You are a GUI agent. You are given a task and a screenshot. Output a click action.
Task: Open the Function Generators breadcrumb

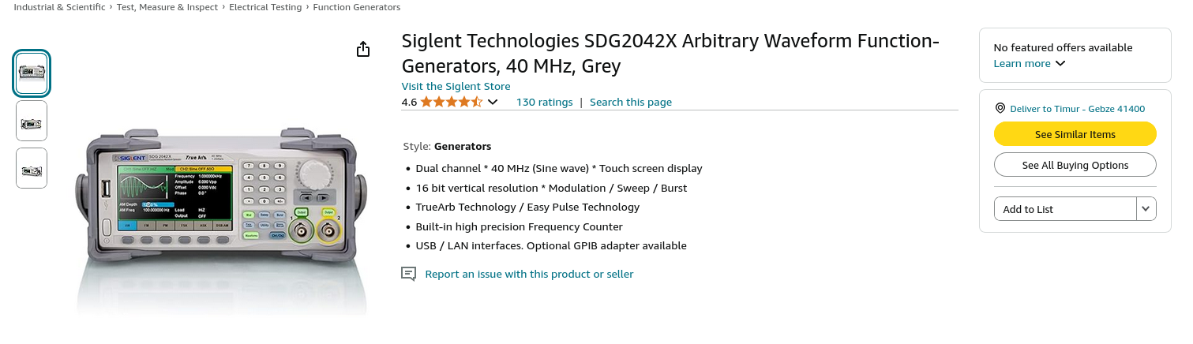tap(356, 7)
